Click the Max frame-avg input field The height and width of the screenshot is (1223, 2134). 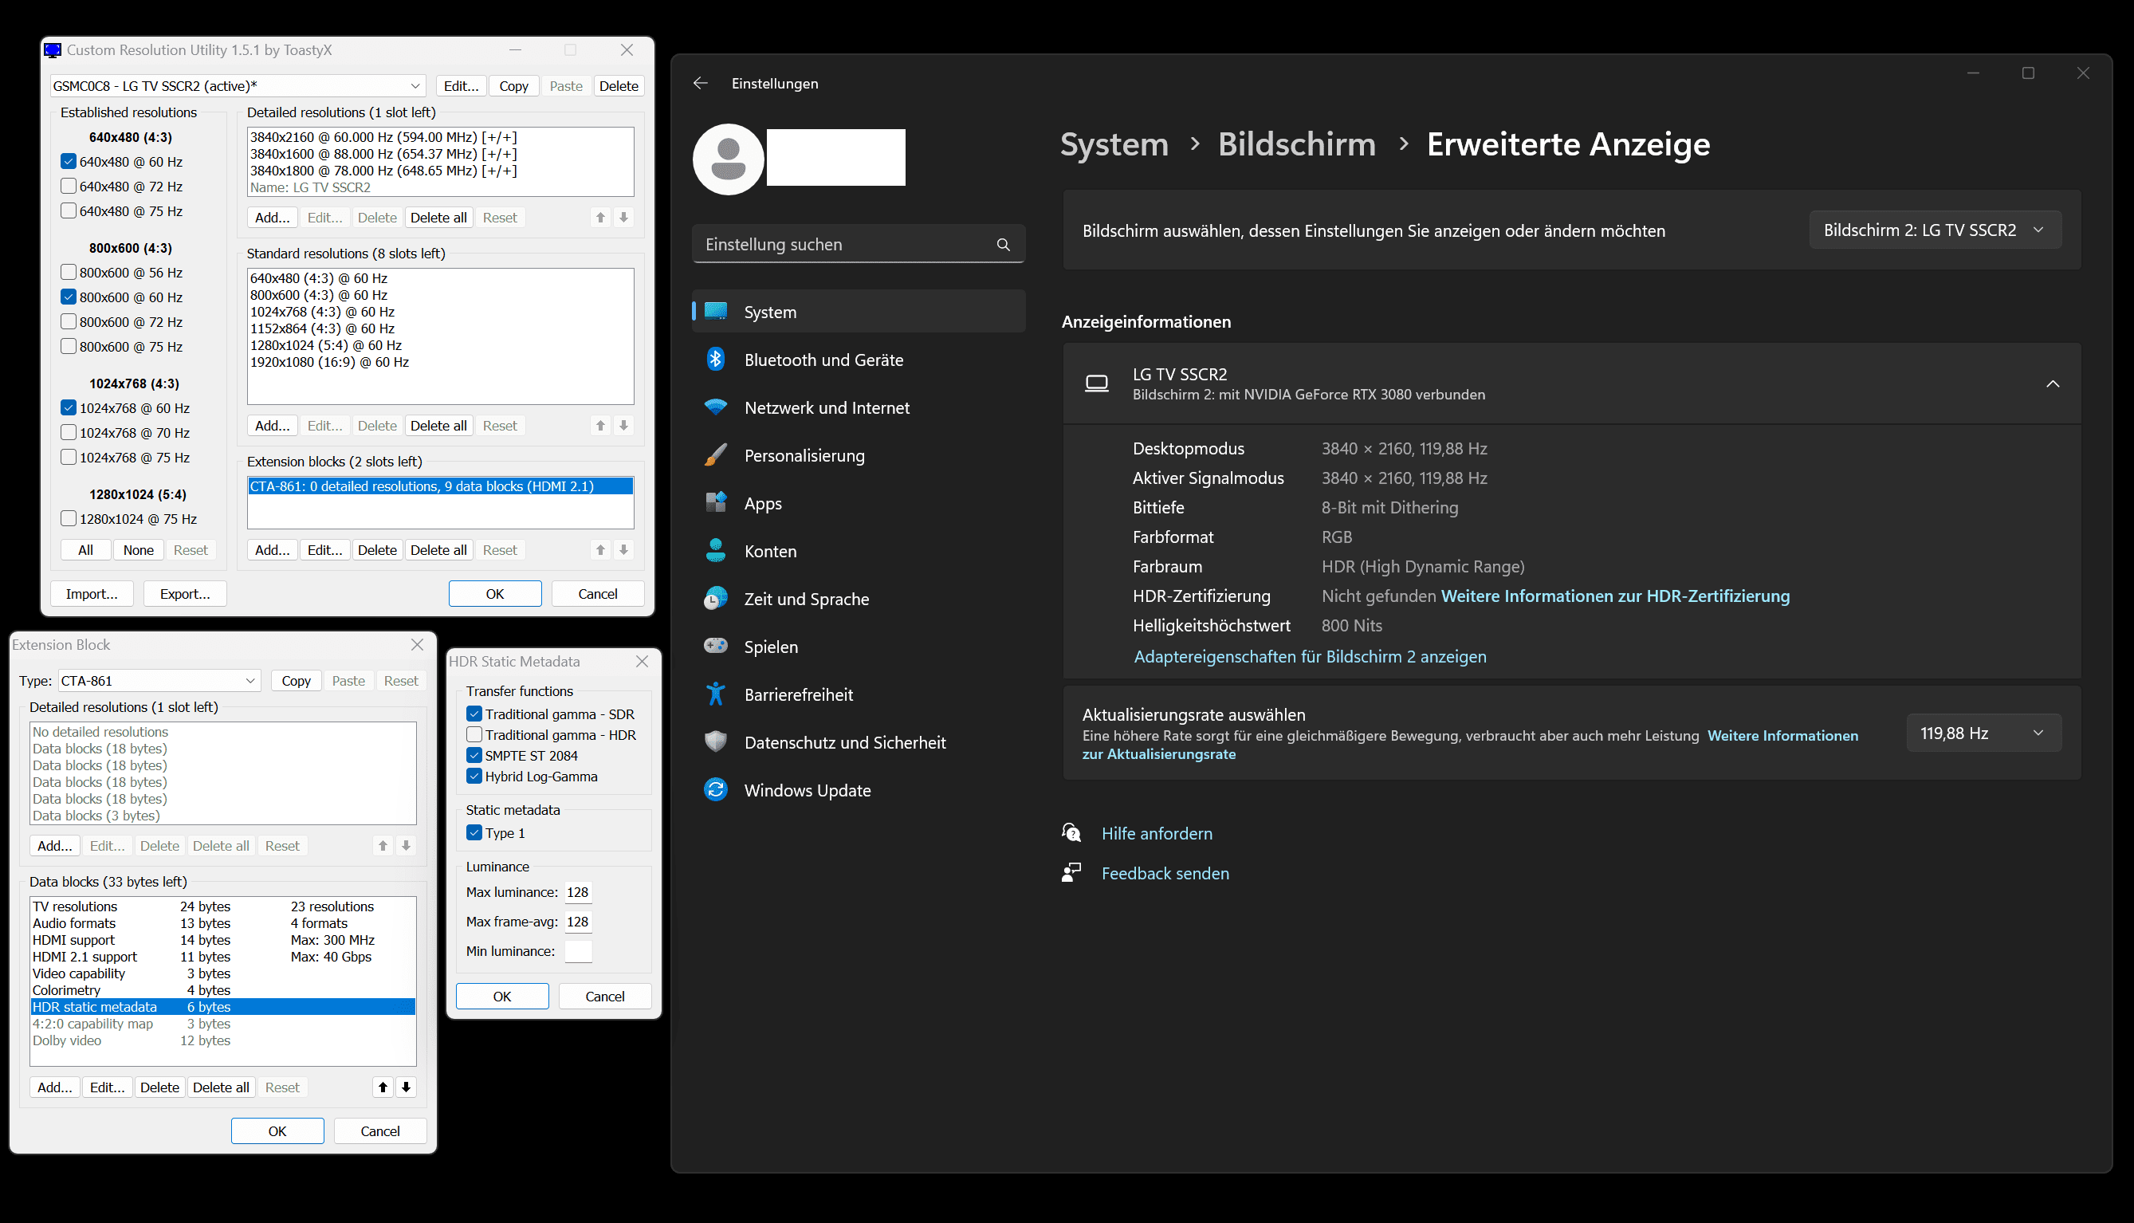[578, 922]
